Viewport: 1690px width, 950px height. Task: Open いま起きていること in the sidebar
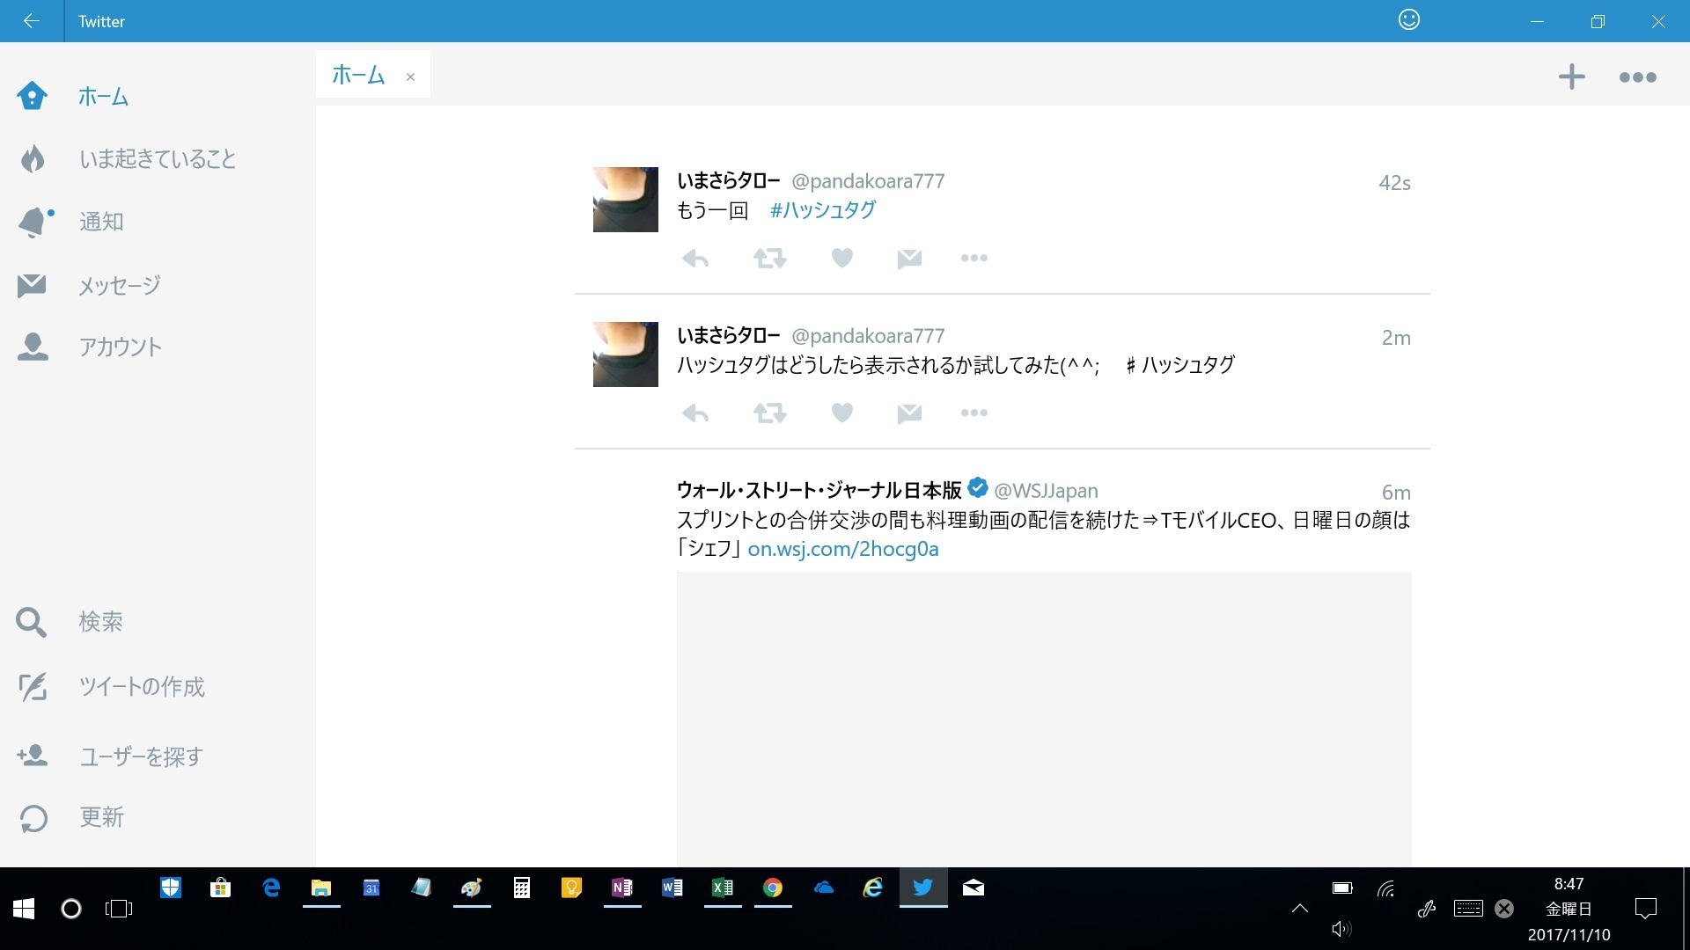coord(157,158)
